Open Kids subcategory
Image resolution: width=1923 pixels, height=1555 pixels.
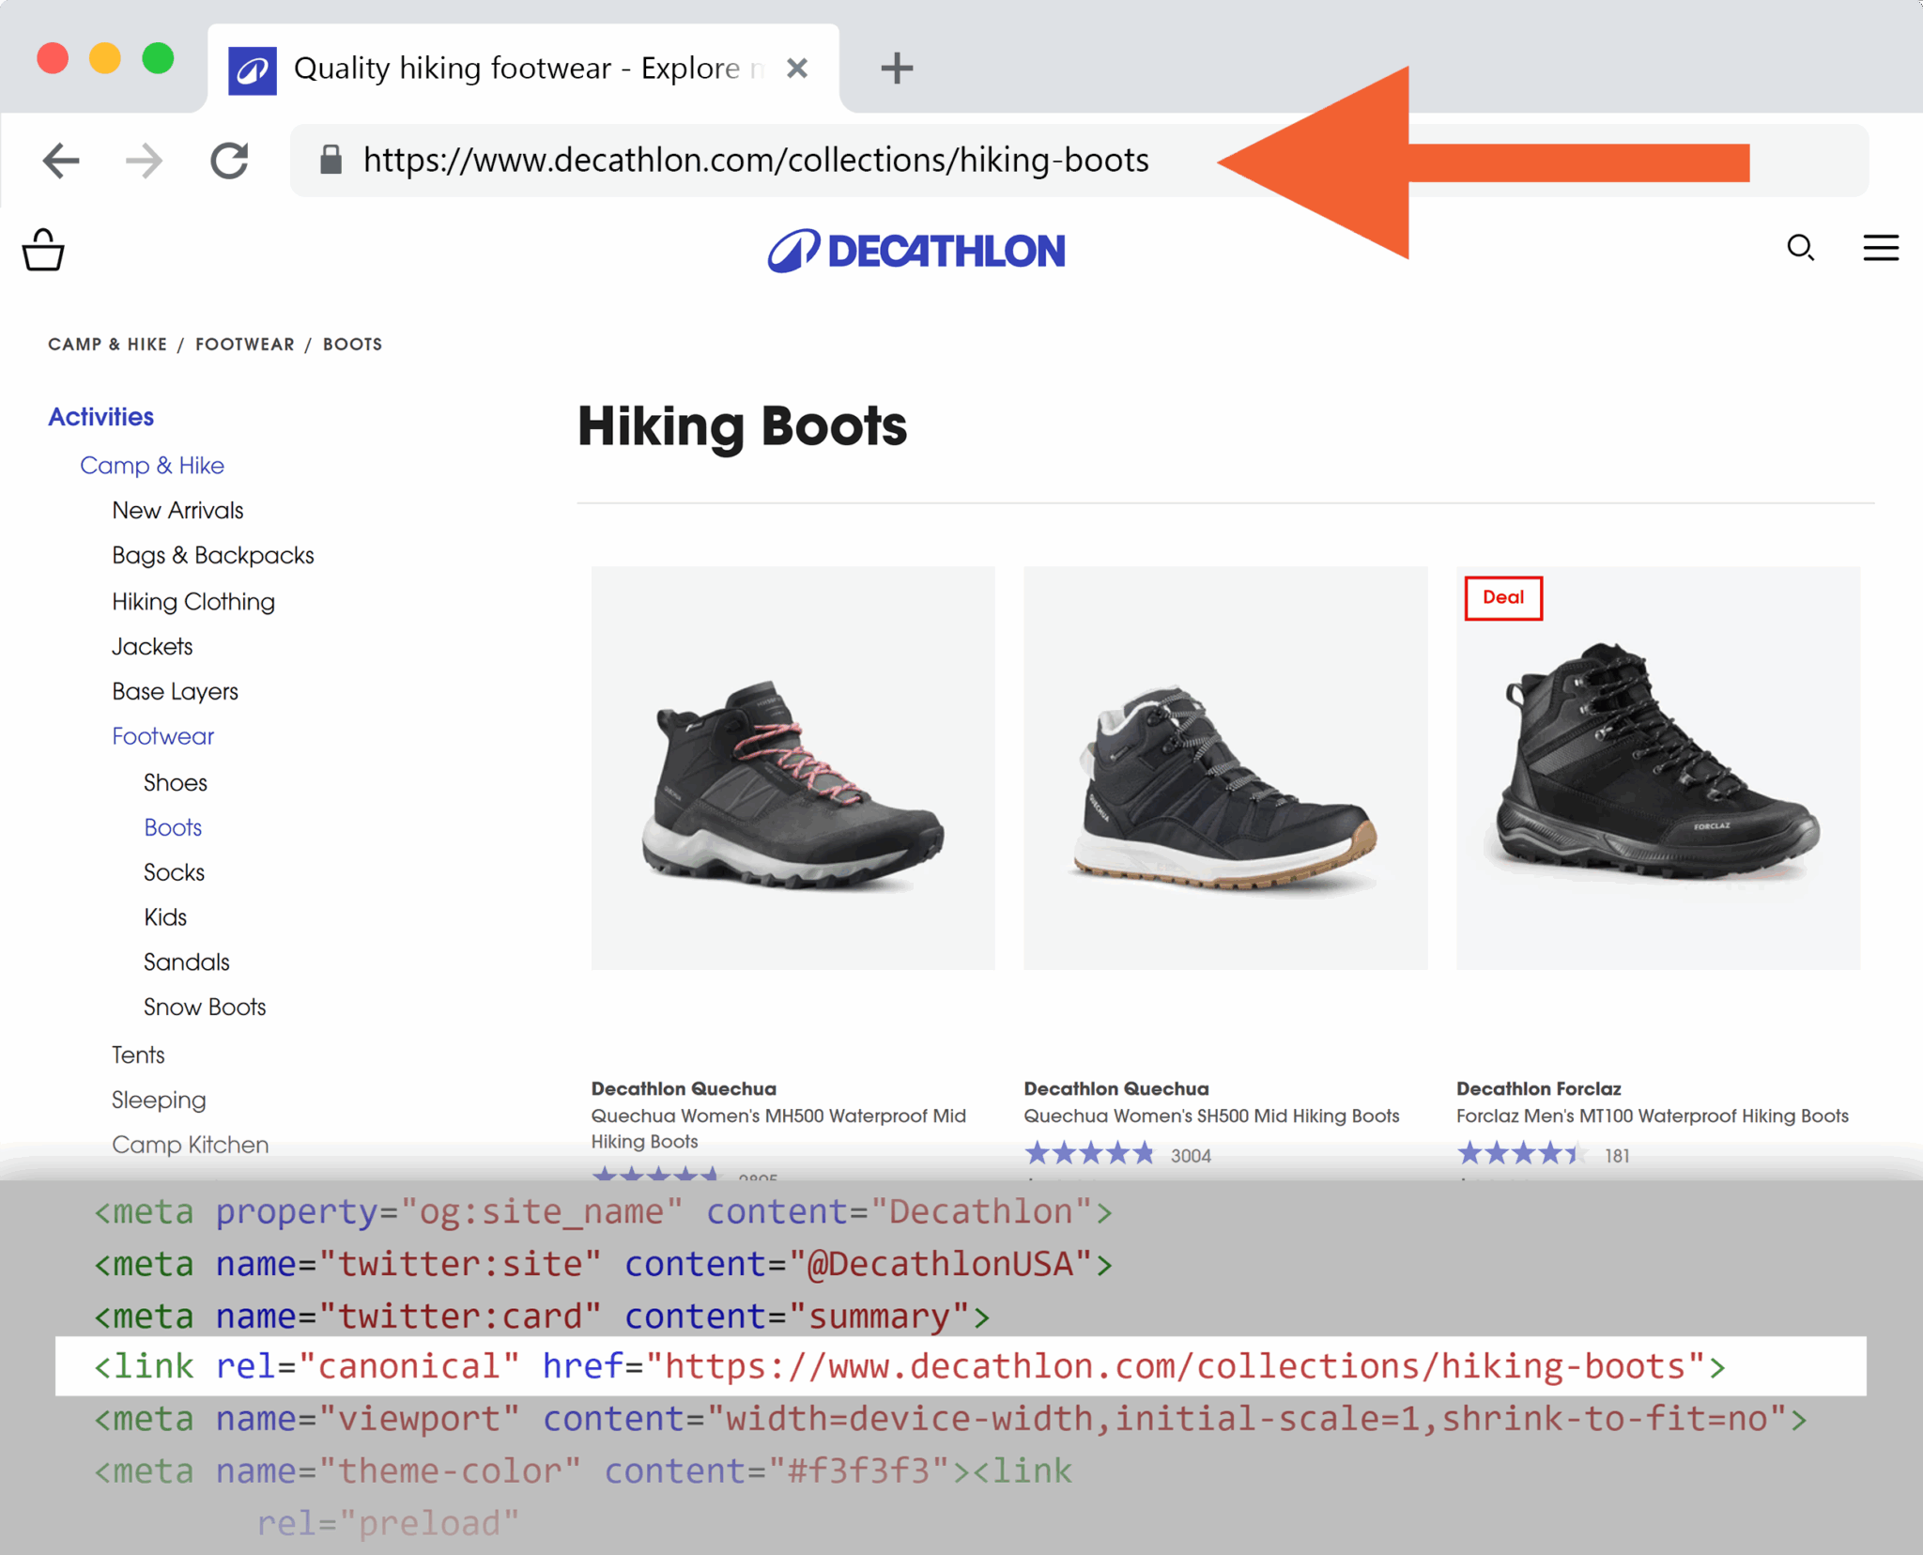tap(165, 918)
